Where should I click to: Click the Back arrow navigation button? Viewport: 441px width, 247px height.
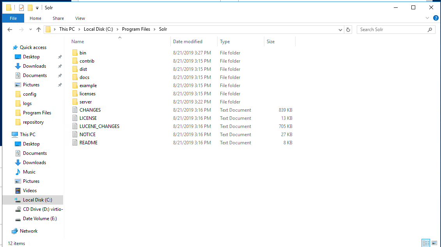10,30
